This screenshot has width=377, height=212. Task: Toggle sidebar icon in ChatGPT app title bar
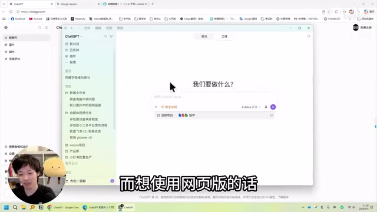click(x=66, y=28)
